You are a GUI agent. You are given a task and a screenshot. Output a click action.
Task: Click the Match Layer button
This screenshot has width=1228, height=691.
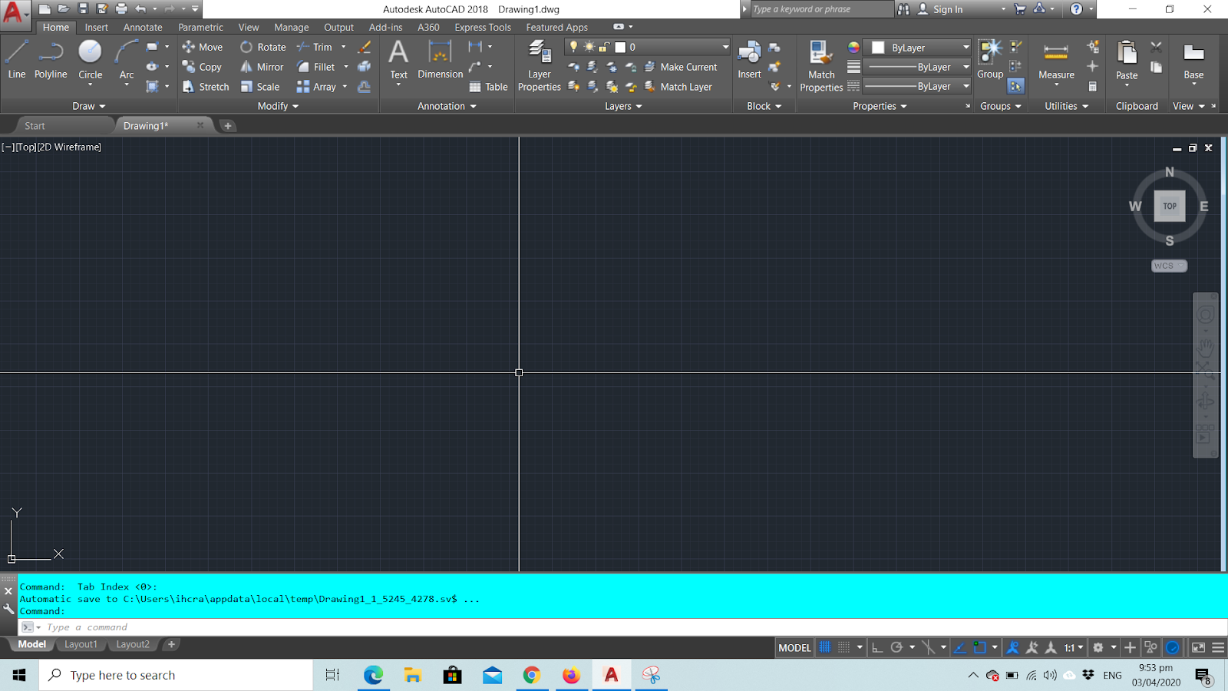pyautogui.click(x=678, y=87)
